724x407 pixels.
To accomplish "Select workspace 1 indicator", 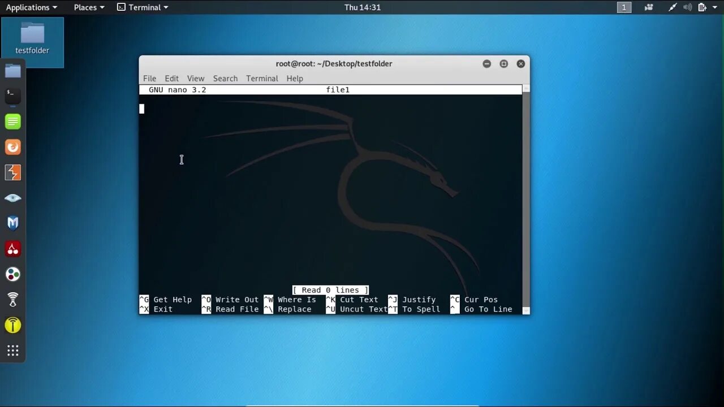I will (624, 7).
